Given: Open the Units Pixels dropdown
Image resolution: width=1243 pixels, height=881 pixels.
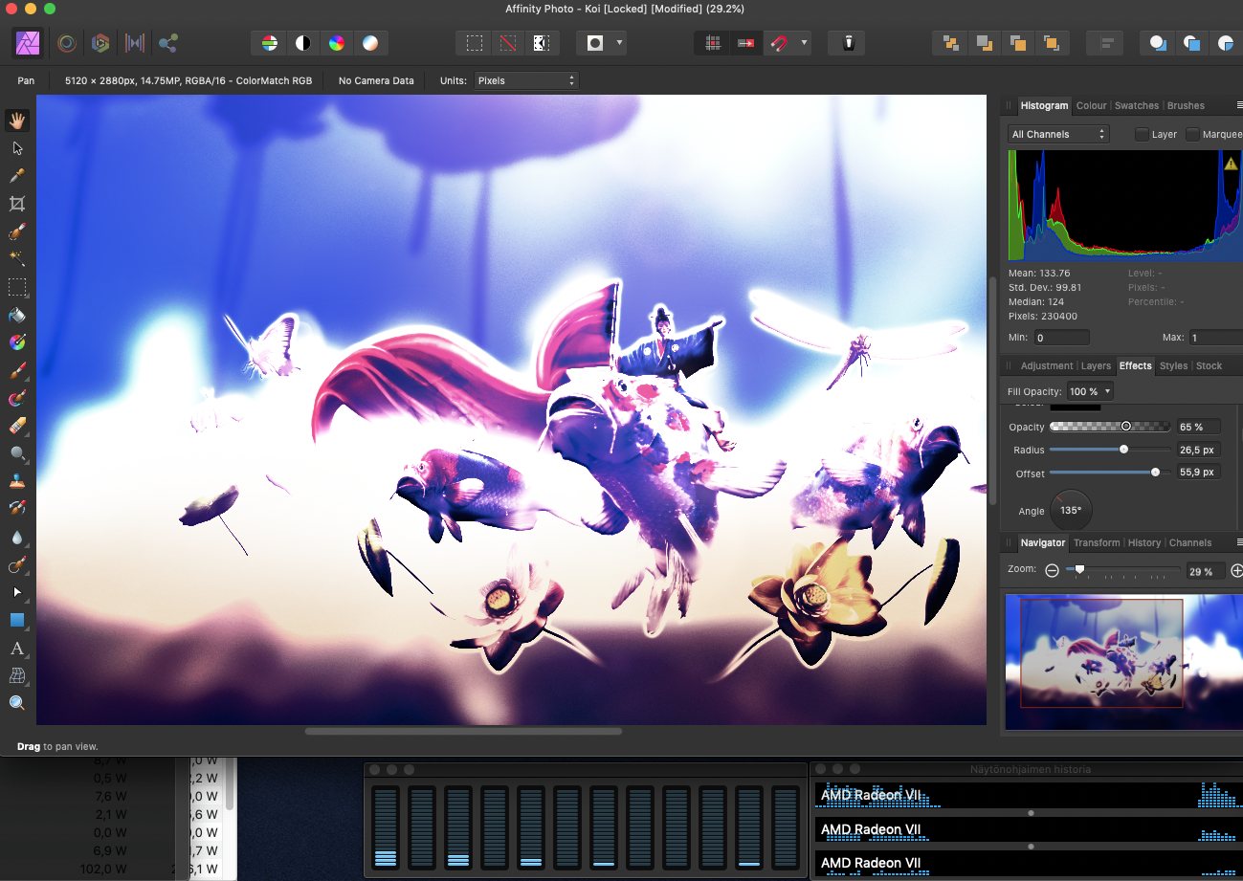Looking at the screenshot, I should pos(527,80).
